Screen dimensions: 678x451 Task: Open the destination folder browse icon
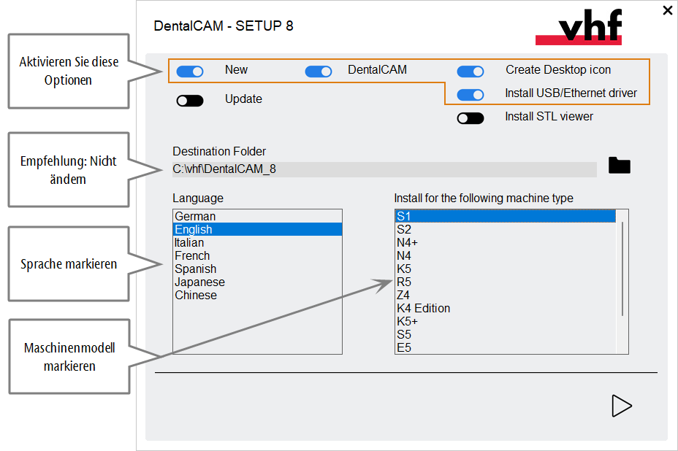[x=620, y=165]
